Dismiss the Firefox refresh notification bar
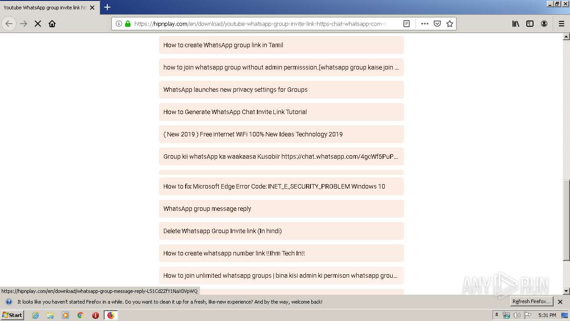Viewport: 570px width, 321px height. 560,302
